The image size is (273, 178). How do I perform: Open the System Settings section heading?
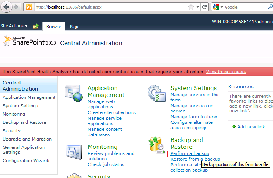click(194, 88)
